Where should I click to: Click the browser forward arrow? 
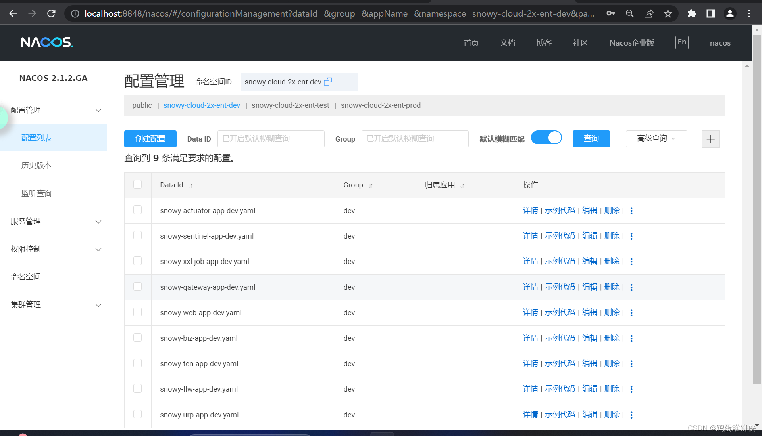(x=32, y=13)
